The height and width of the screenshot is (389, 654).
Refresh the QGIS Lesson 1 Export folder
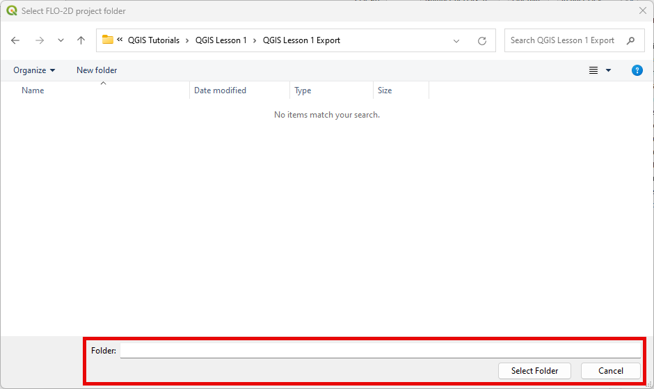click(x=481, y=40)
